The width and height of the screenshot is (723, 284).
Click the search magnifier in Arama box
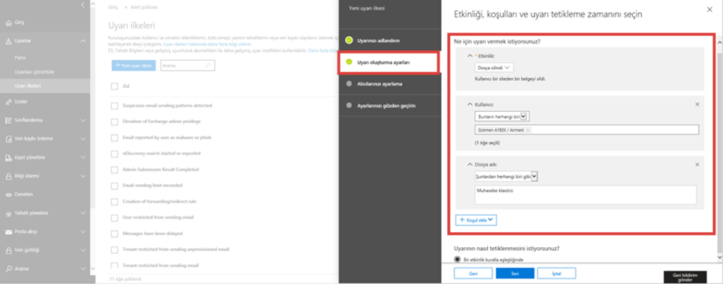pos(208,66)
